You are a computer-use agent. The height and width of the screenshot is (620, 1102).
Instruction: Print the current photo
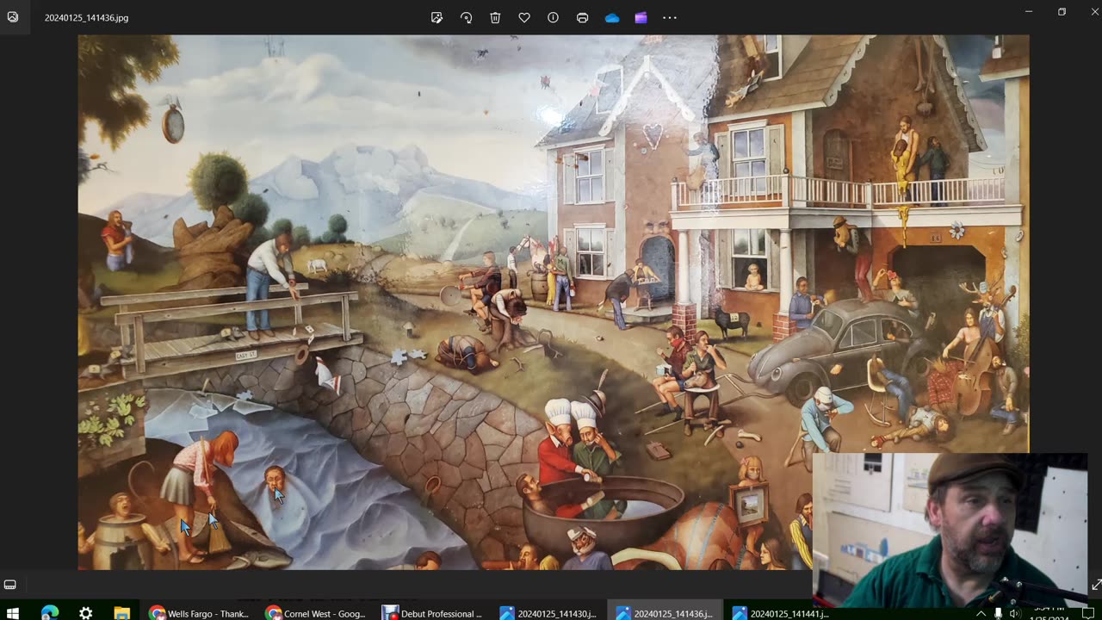(582, 17)
